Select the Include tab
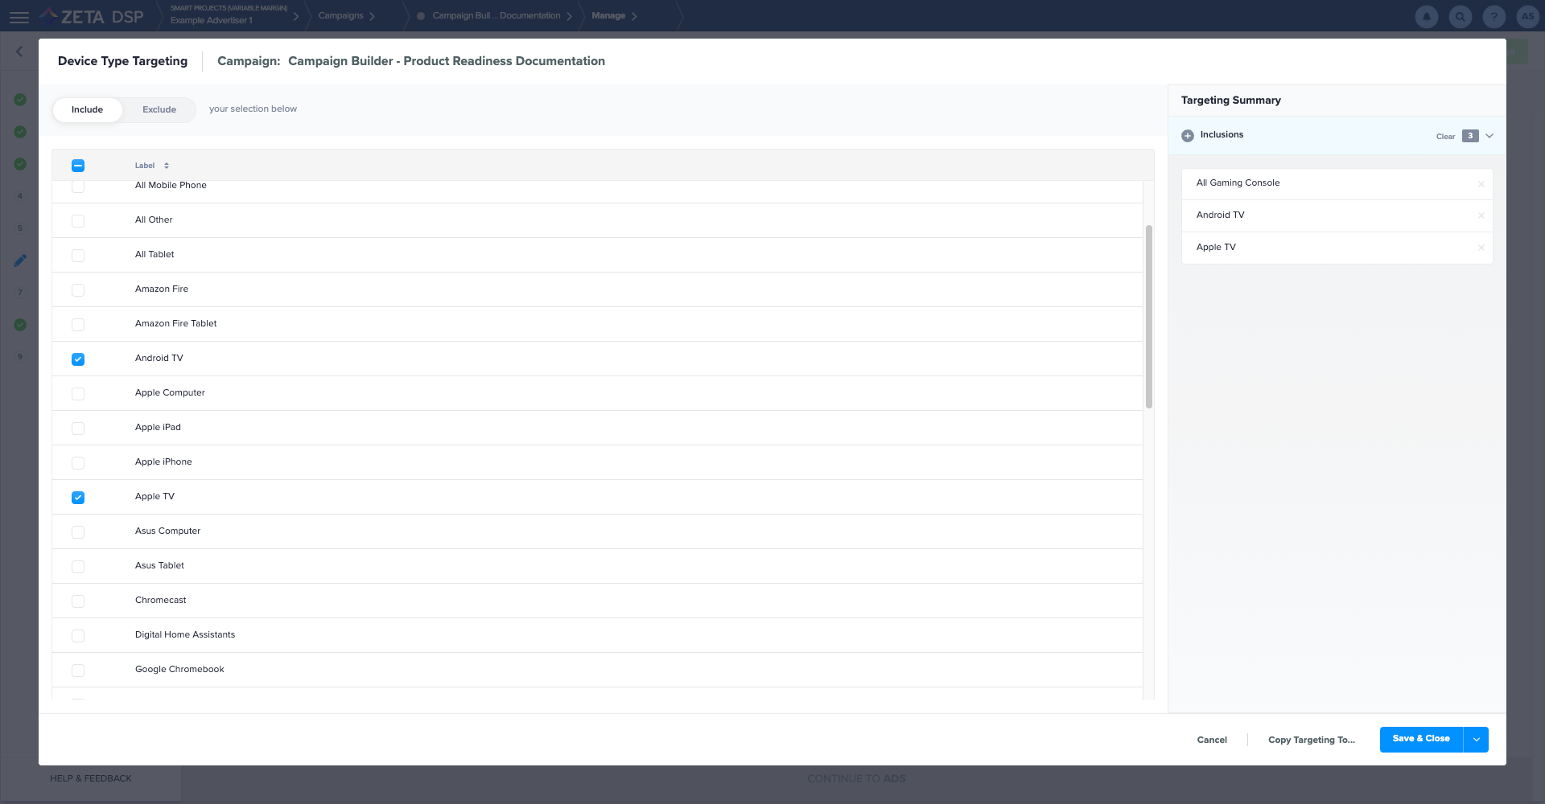The image size is (1545, 804). (87, 110)
